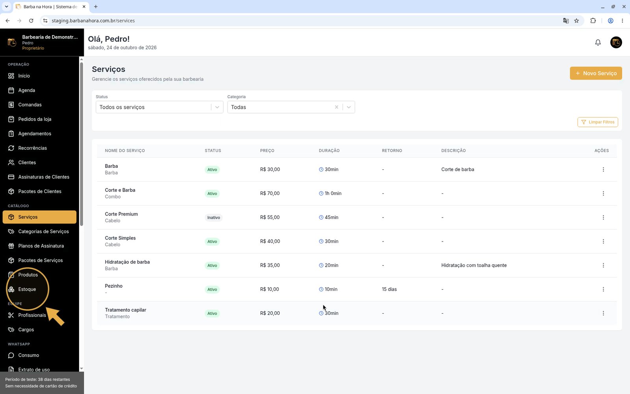Open the notifications bell icon
The width and height of the screenshot is (630, 394).
pyautogui.click(x=598, y=43)
